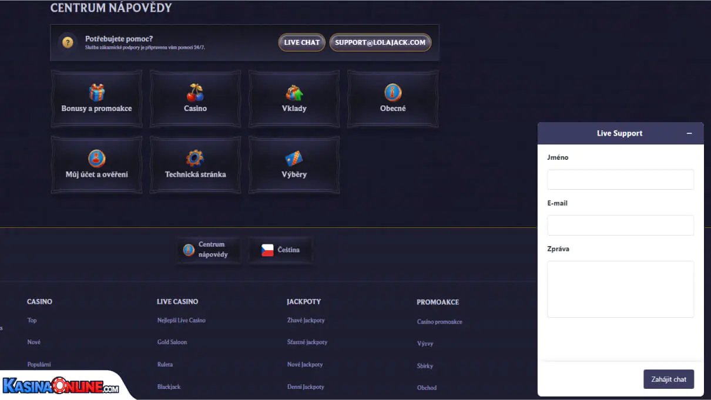
Task: Open the Gold Saloon live casino link
Action: (172, 342)
